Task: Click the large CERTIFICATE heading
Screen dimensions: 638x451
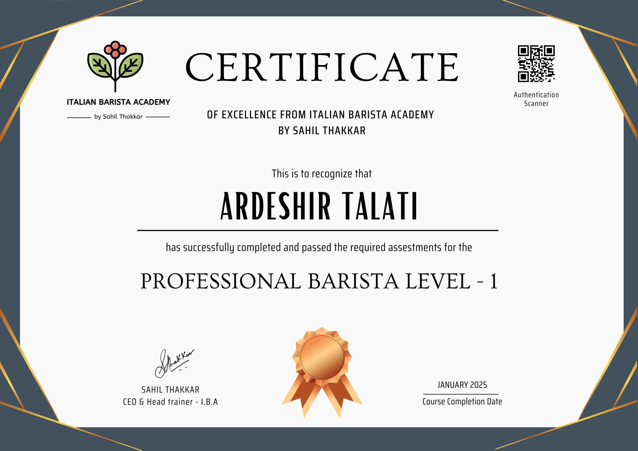Action: (322, 68)
